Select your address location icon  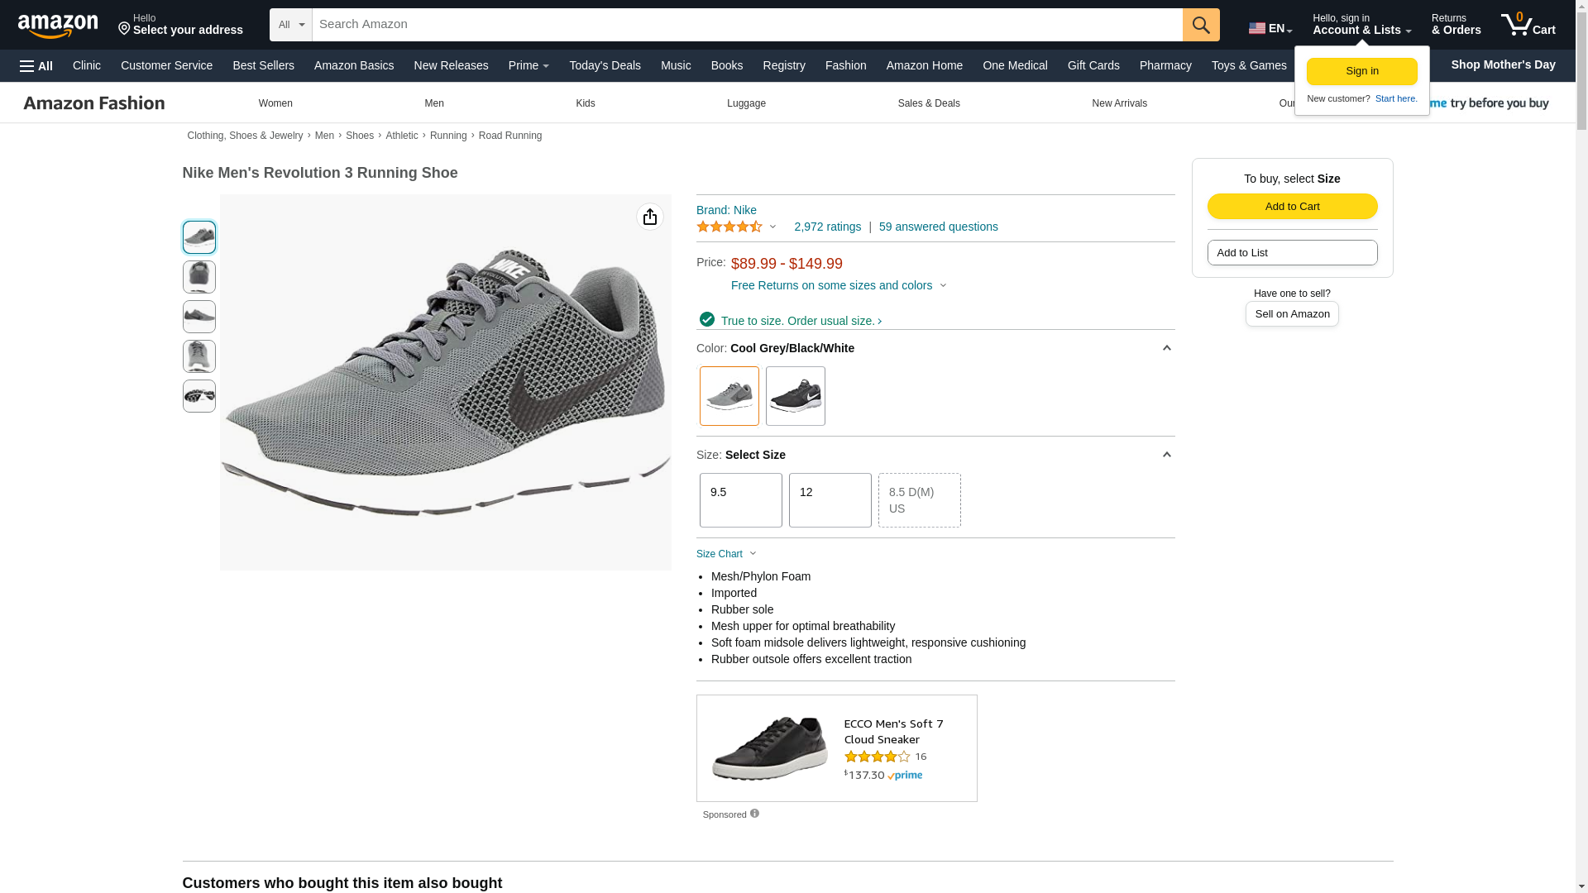(125, 29)
